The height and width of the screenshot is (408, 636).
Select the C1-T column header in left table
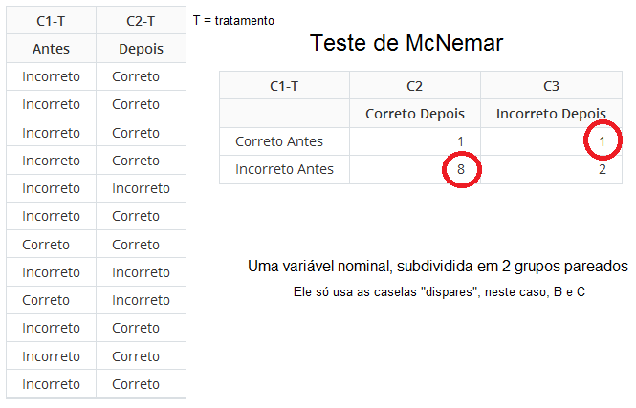coord(51,21)
